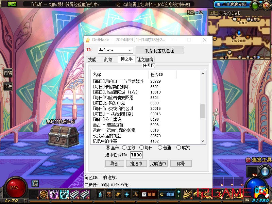Select quest row [每日]卢克统治的区域
272x204 pixels.
point(146,108)
